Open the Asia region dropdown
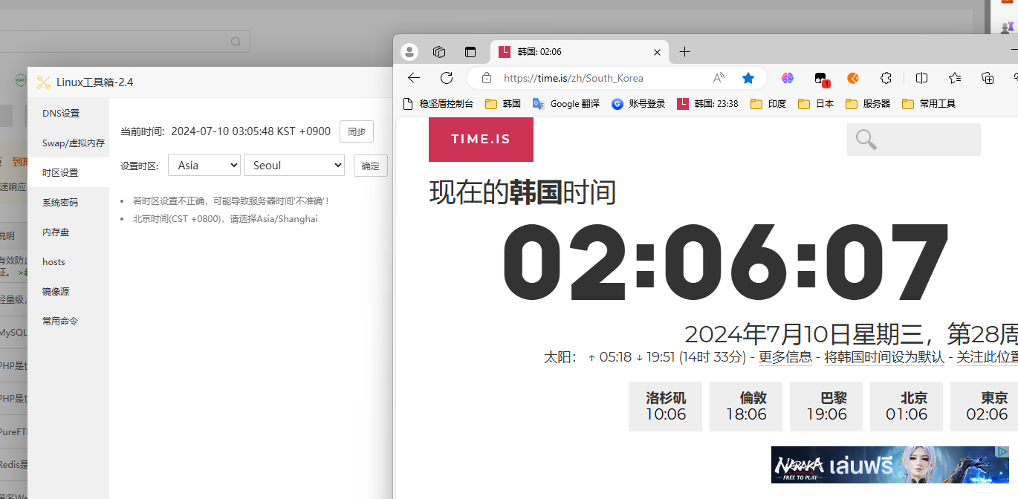This screenshot has height=499, width=1018. [204, 165]
